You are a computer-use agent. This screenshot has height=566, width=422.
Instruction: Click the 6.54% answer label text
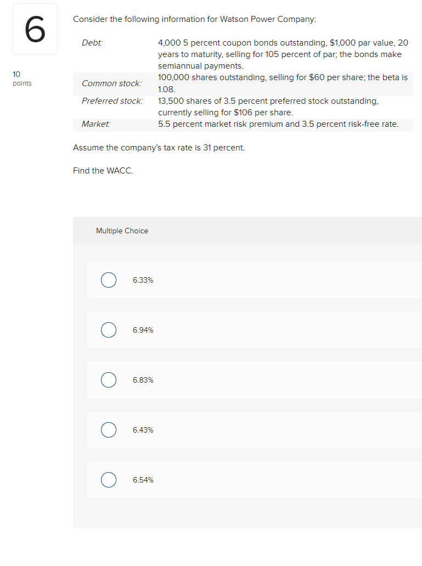pyautogui.click(x=143, y=480)
